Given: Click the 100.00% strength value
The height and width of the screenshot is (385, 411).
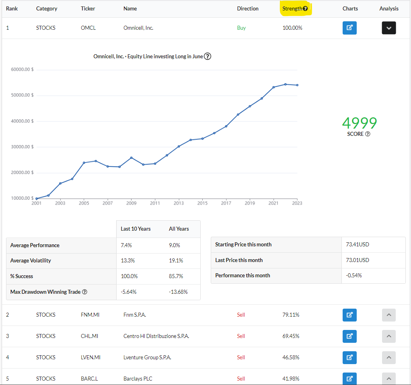Looking at the screenshot, I should pyautogui.click(x=292, y=28).
